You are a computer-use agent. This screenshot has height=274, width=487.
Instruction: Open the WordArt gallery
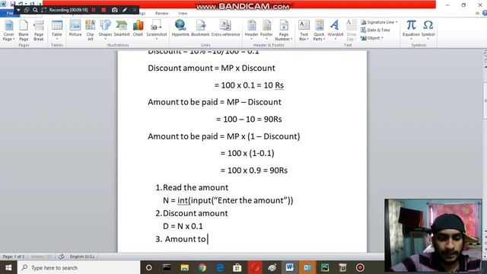pos(336,30)
